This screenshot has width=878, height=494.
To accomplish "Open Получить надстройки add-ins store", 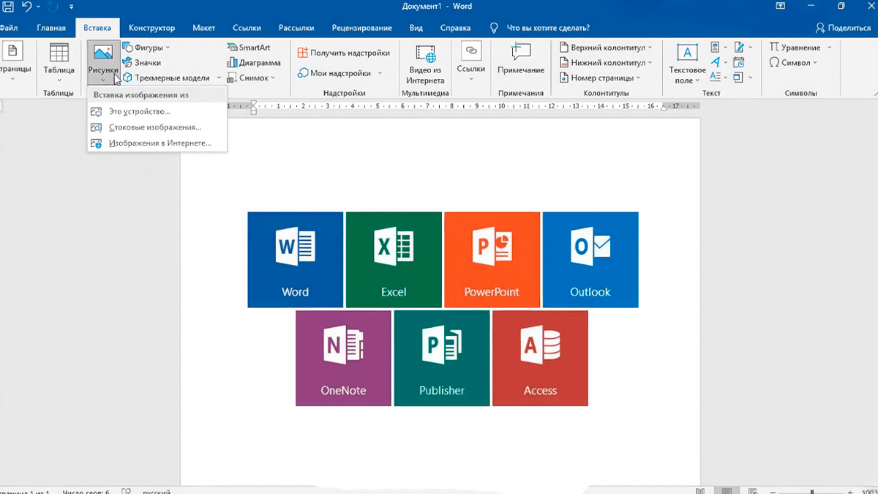I will tap(344, 53).
